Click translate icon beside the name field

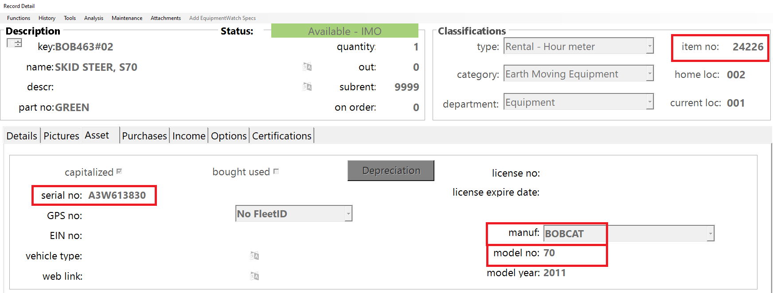pos(307,67)
